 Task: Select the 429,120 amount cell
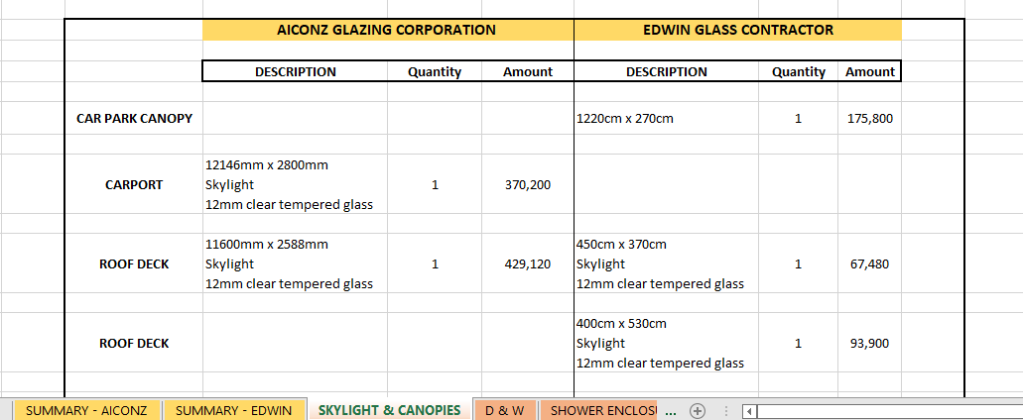528,263
